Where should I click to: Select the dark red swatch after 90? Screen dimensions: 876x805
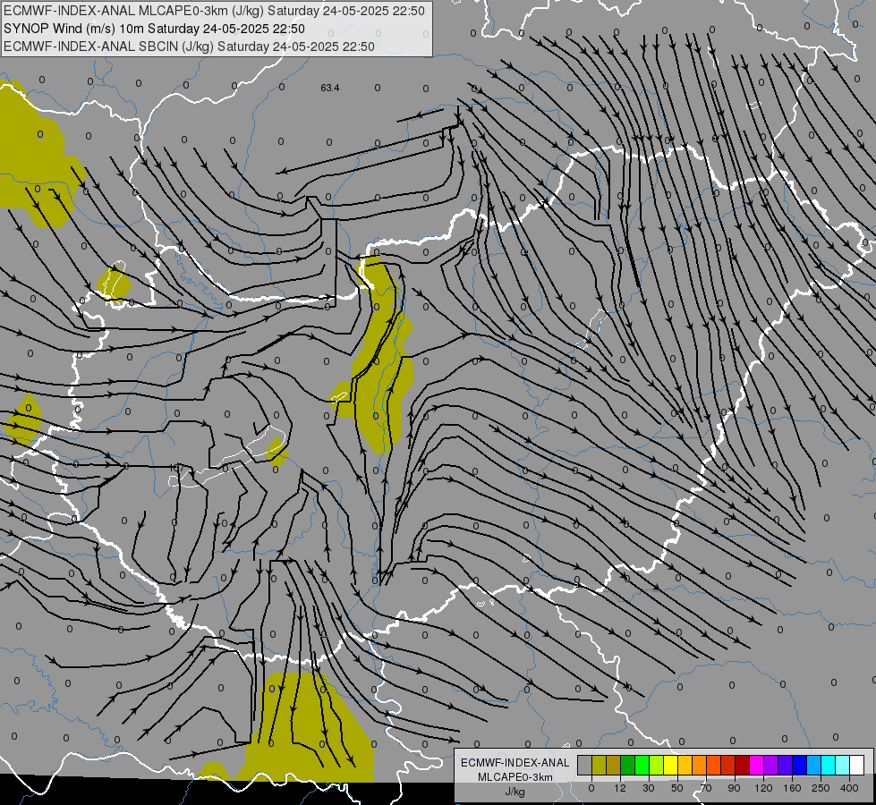pyautogui.click(x=743, y=766)
